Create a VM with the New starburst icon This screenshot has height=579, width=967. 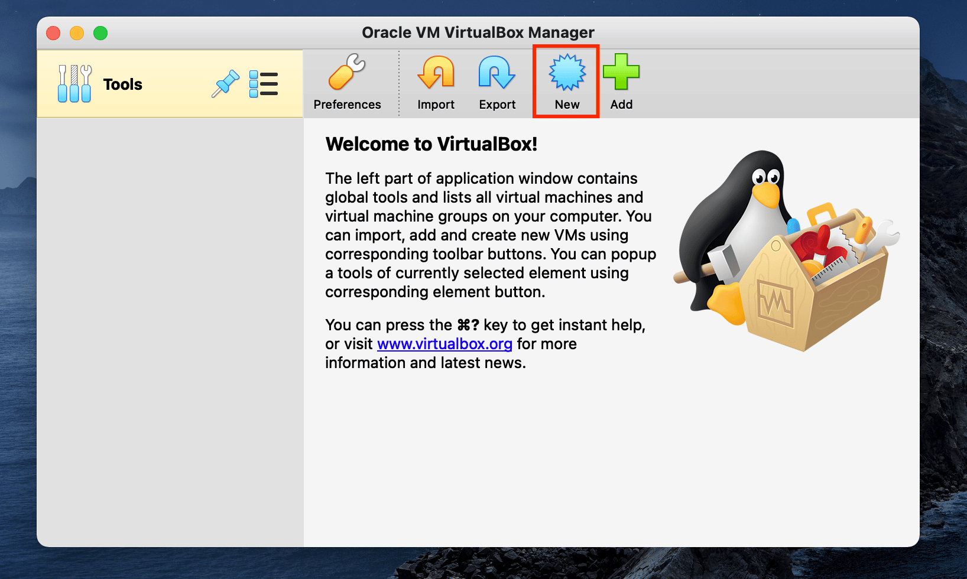tap(567, 73)
